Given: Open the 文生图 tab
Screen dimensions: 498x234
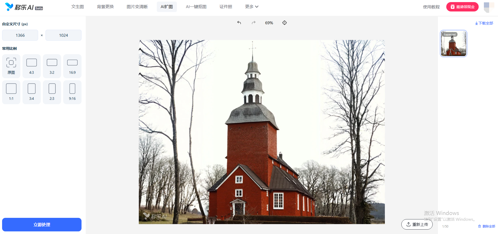Looking at the screenshot, I should (78, 7).
